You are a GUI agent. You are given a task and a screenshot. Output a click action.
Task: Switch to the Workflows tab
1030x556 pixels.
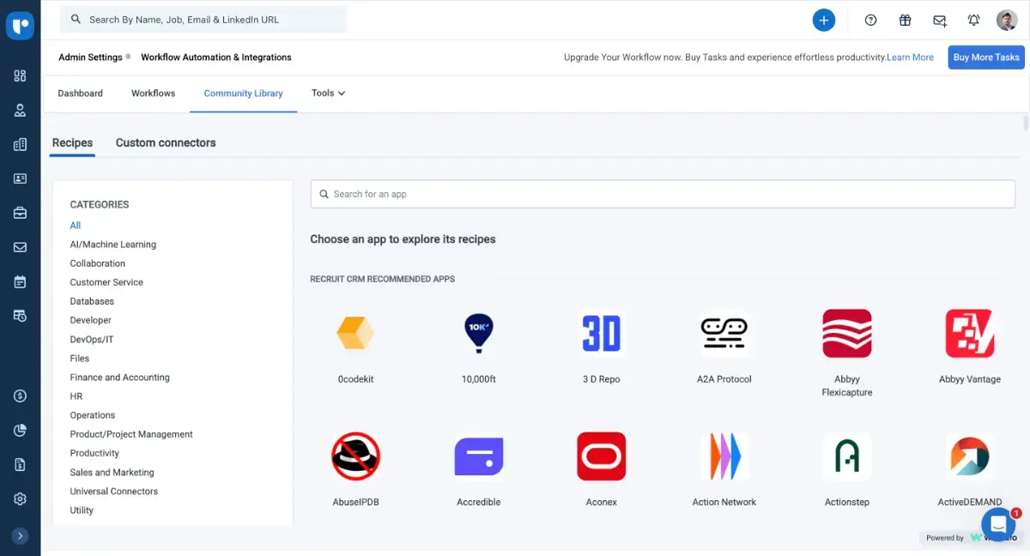pos(154,93)
